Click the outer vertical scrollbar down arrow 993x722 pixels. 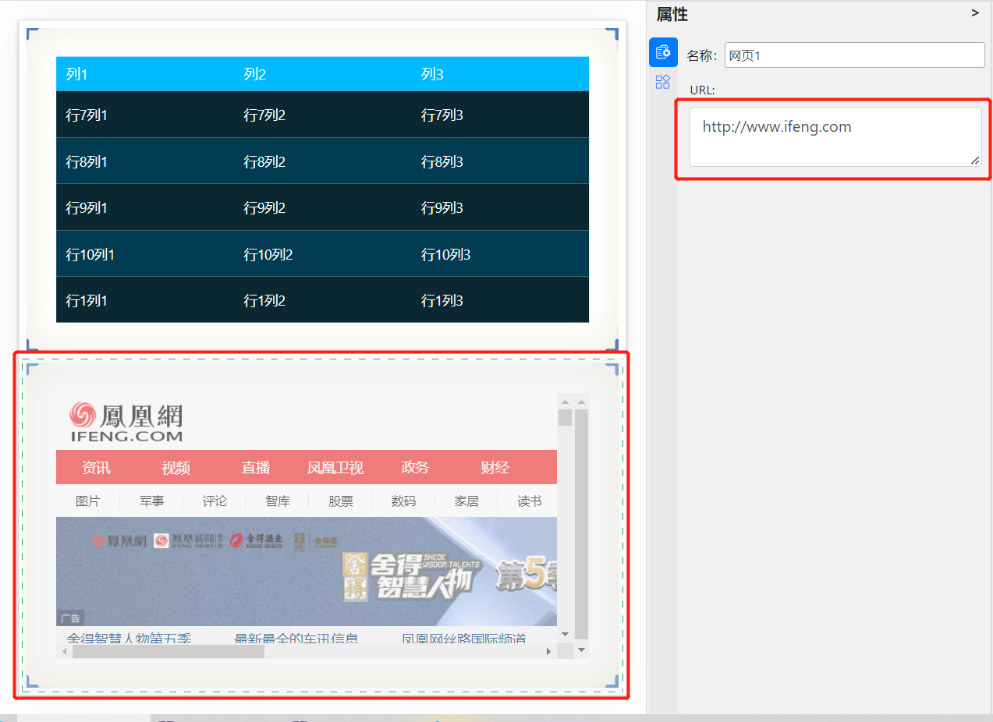(x=581, y=649)
